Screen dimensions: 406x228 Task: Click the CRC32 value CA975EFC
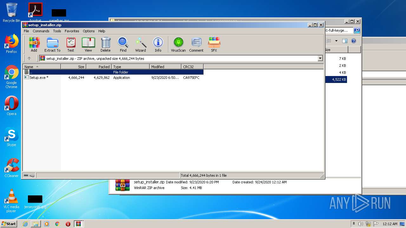(x=191, y=78)
